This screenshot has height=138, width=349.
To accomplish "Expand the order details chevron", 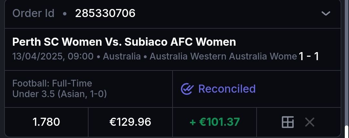I will click(x=326, y=14).
